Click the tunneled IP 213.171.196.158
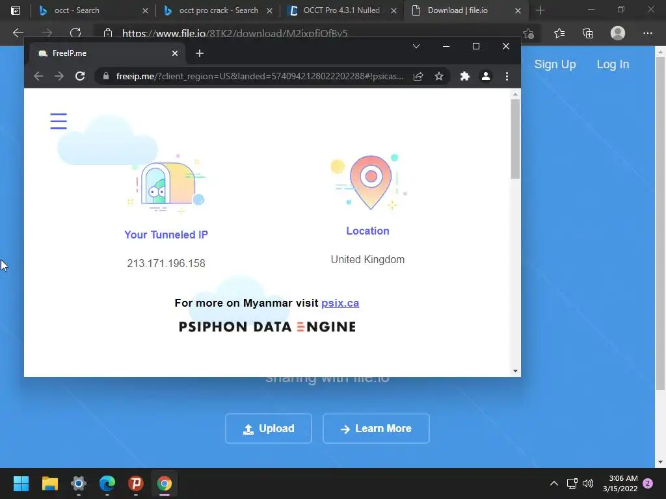The image size is (666, 499). click(x=166, y=264)
